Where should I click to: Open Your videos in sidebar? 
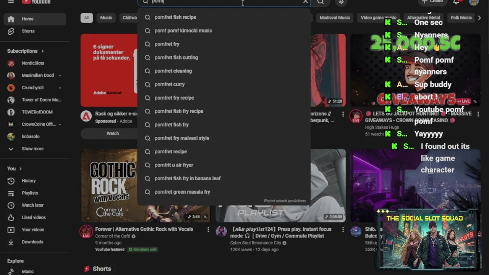[35, 230]
